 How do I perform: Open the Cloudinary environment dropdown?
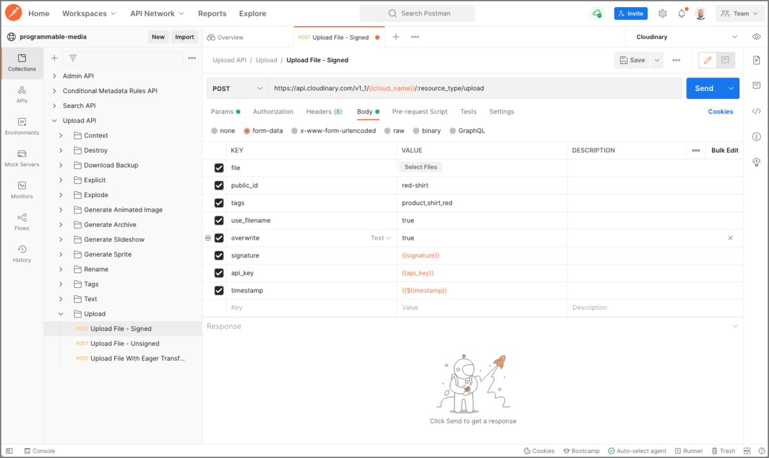click(686, 37)
